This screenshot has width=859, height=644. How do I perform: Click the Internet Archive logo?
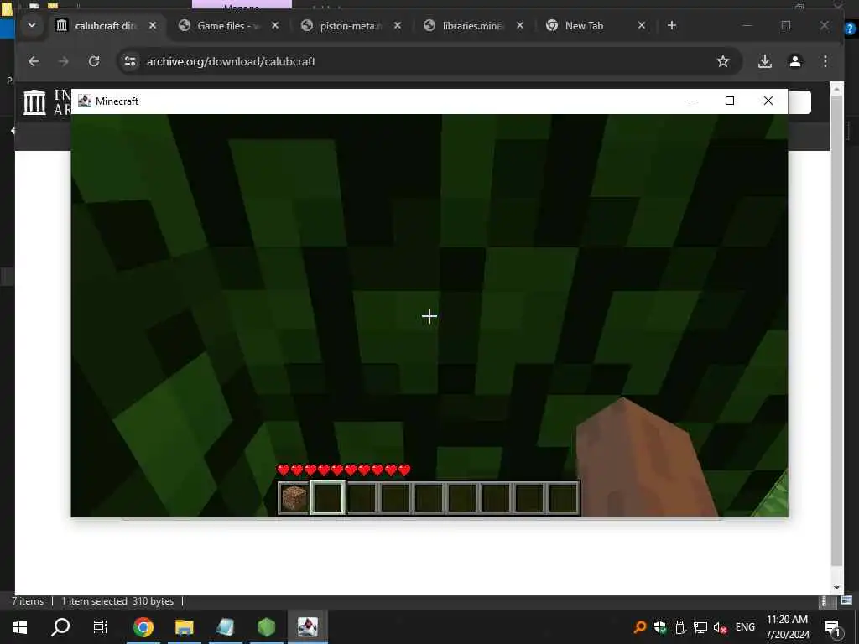coord(34,101)
